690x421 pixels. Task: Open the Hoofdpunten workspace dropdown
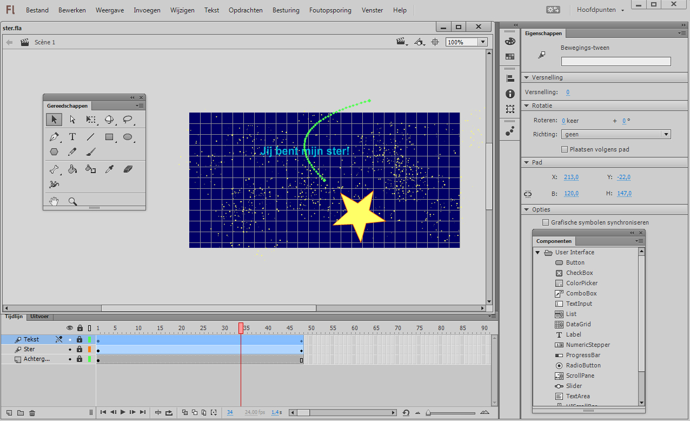coord(600,10)
